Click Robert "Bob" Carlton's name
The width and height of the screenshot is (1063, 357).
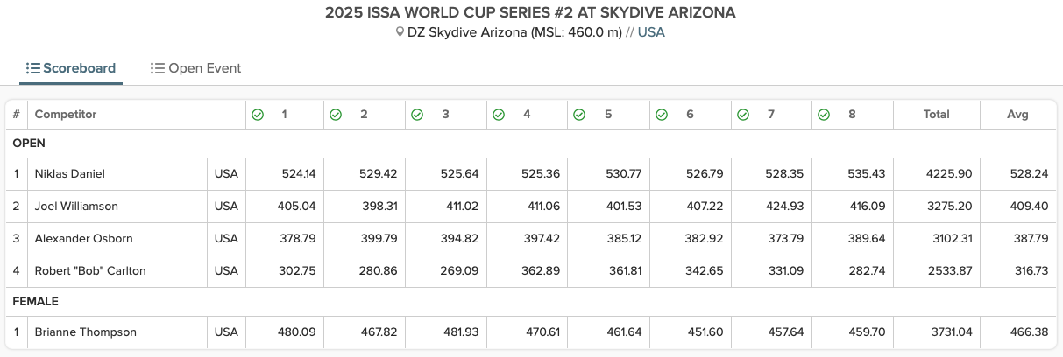click(90, 270)
